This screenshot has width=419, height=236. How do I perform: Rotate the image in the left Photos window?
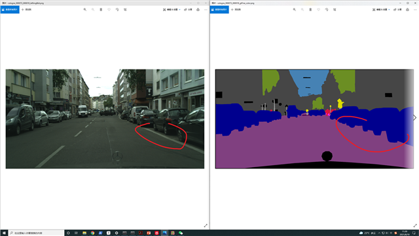point(117,10)
